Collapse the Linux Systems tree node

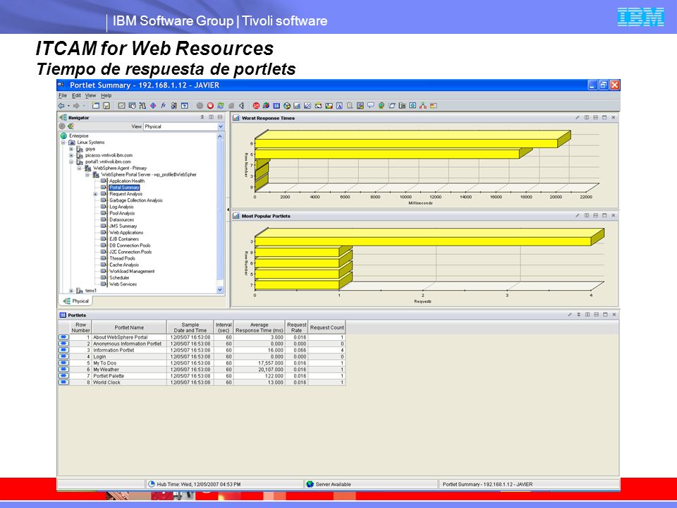click(63, 143)
